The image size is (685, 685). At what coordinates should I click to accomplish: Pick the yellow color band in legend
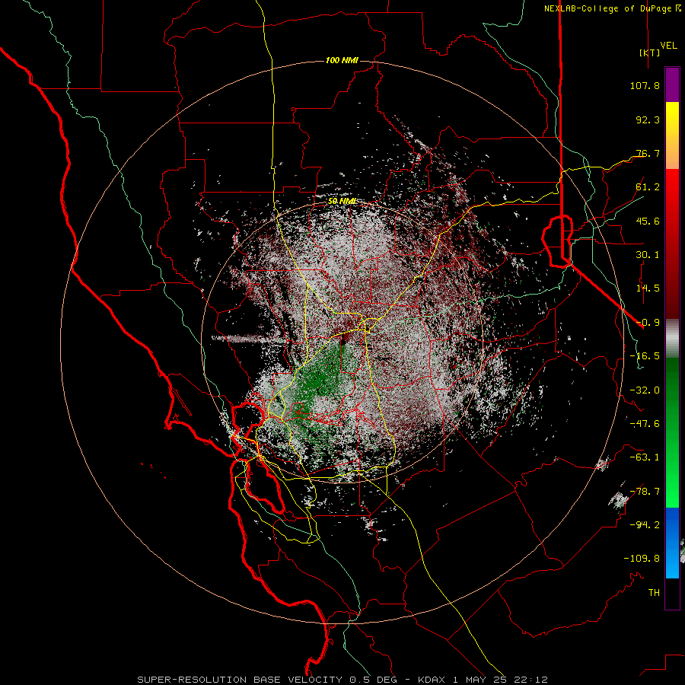[672, 120]
